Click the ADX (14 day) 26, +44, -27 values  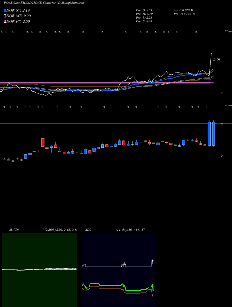[130, 230]
